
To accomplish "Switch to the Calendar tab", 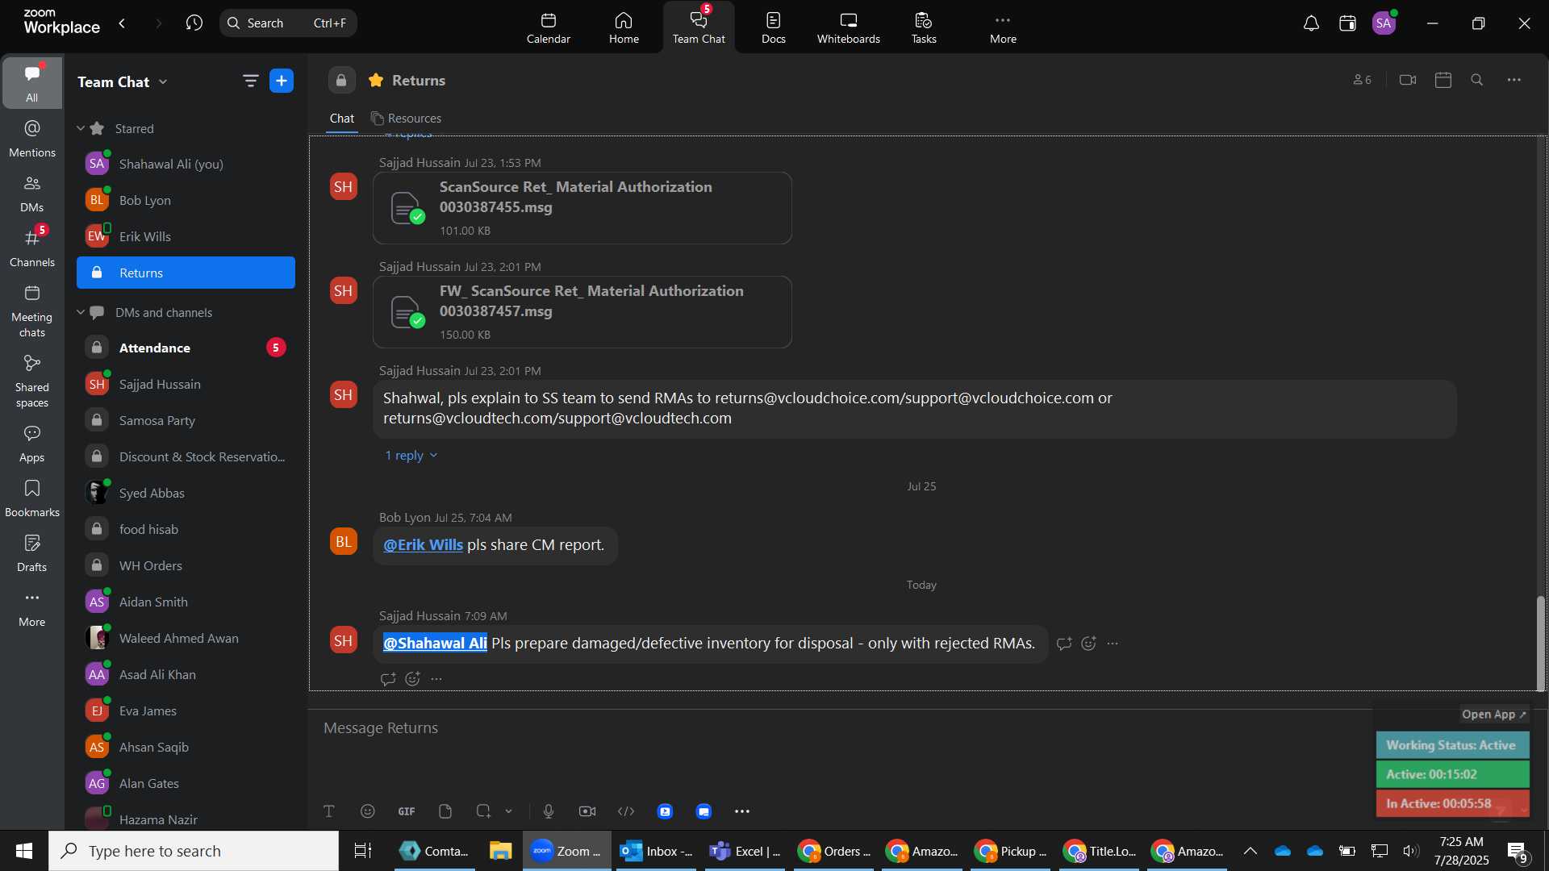I will 549,28.
